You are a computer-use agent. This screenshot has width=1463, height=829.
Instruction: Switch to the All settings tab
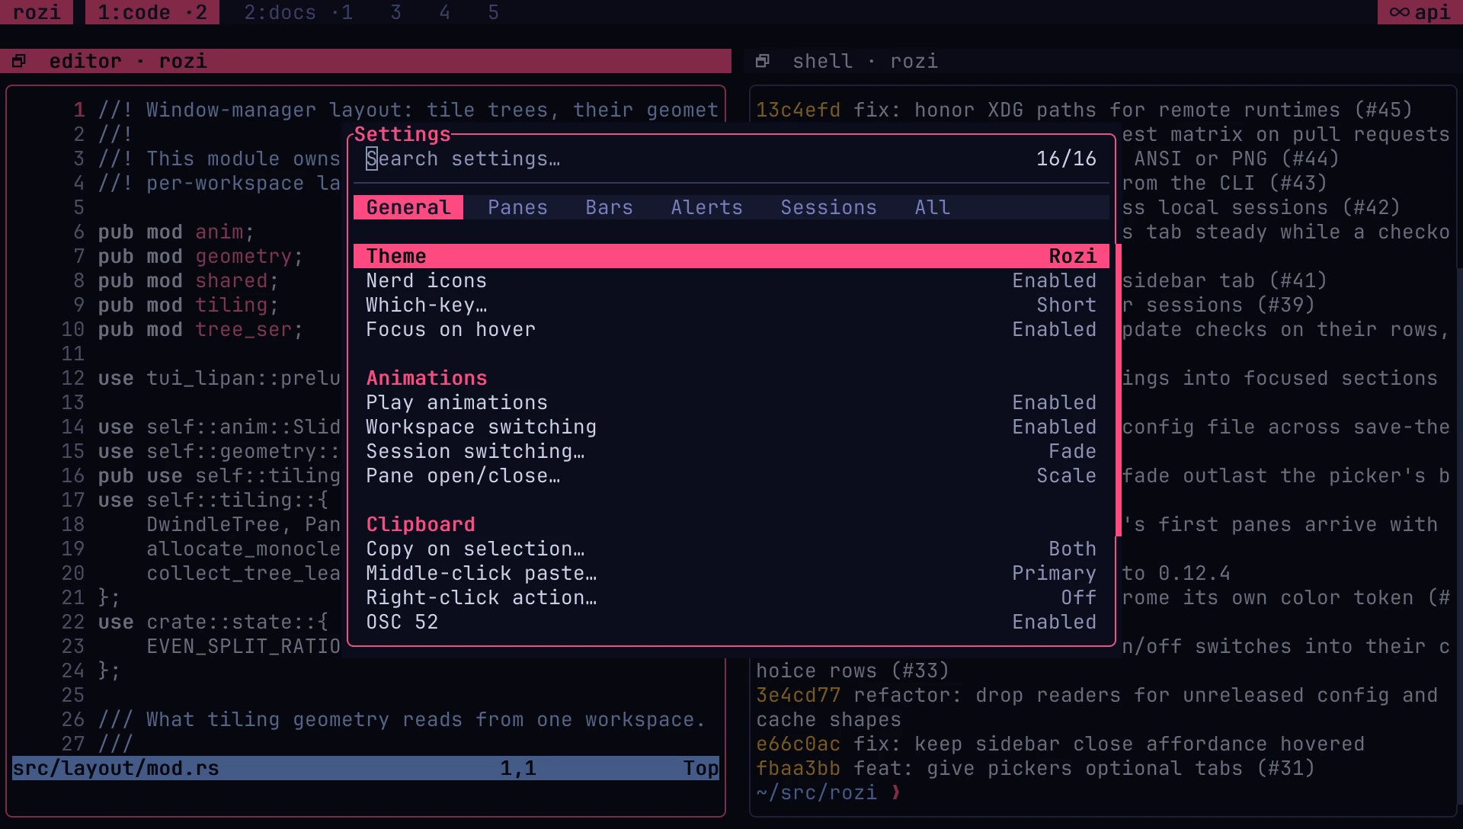point(933,207)
